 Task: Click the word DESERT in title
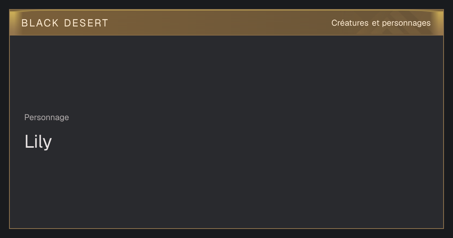(86, 23)
